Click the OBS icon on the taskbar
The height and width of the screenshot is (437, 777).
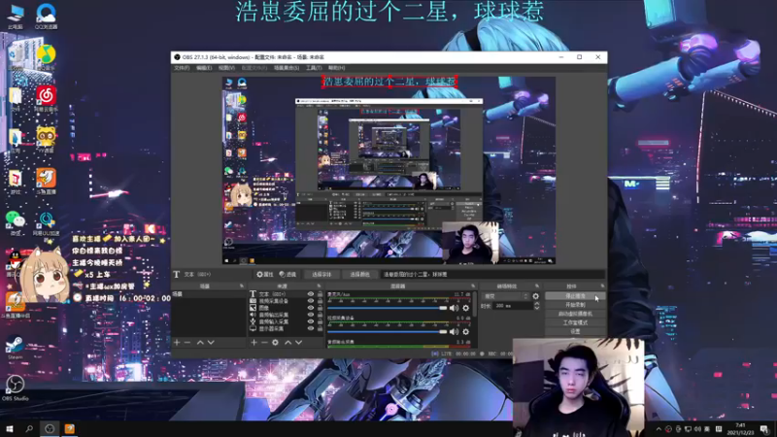pos(50,428)
